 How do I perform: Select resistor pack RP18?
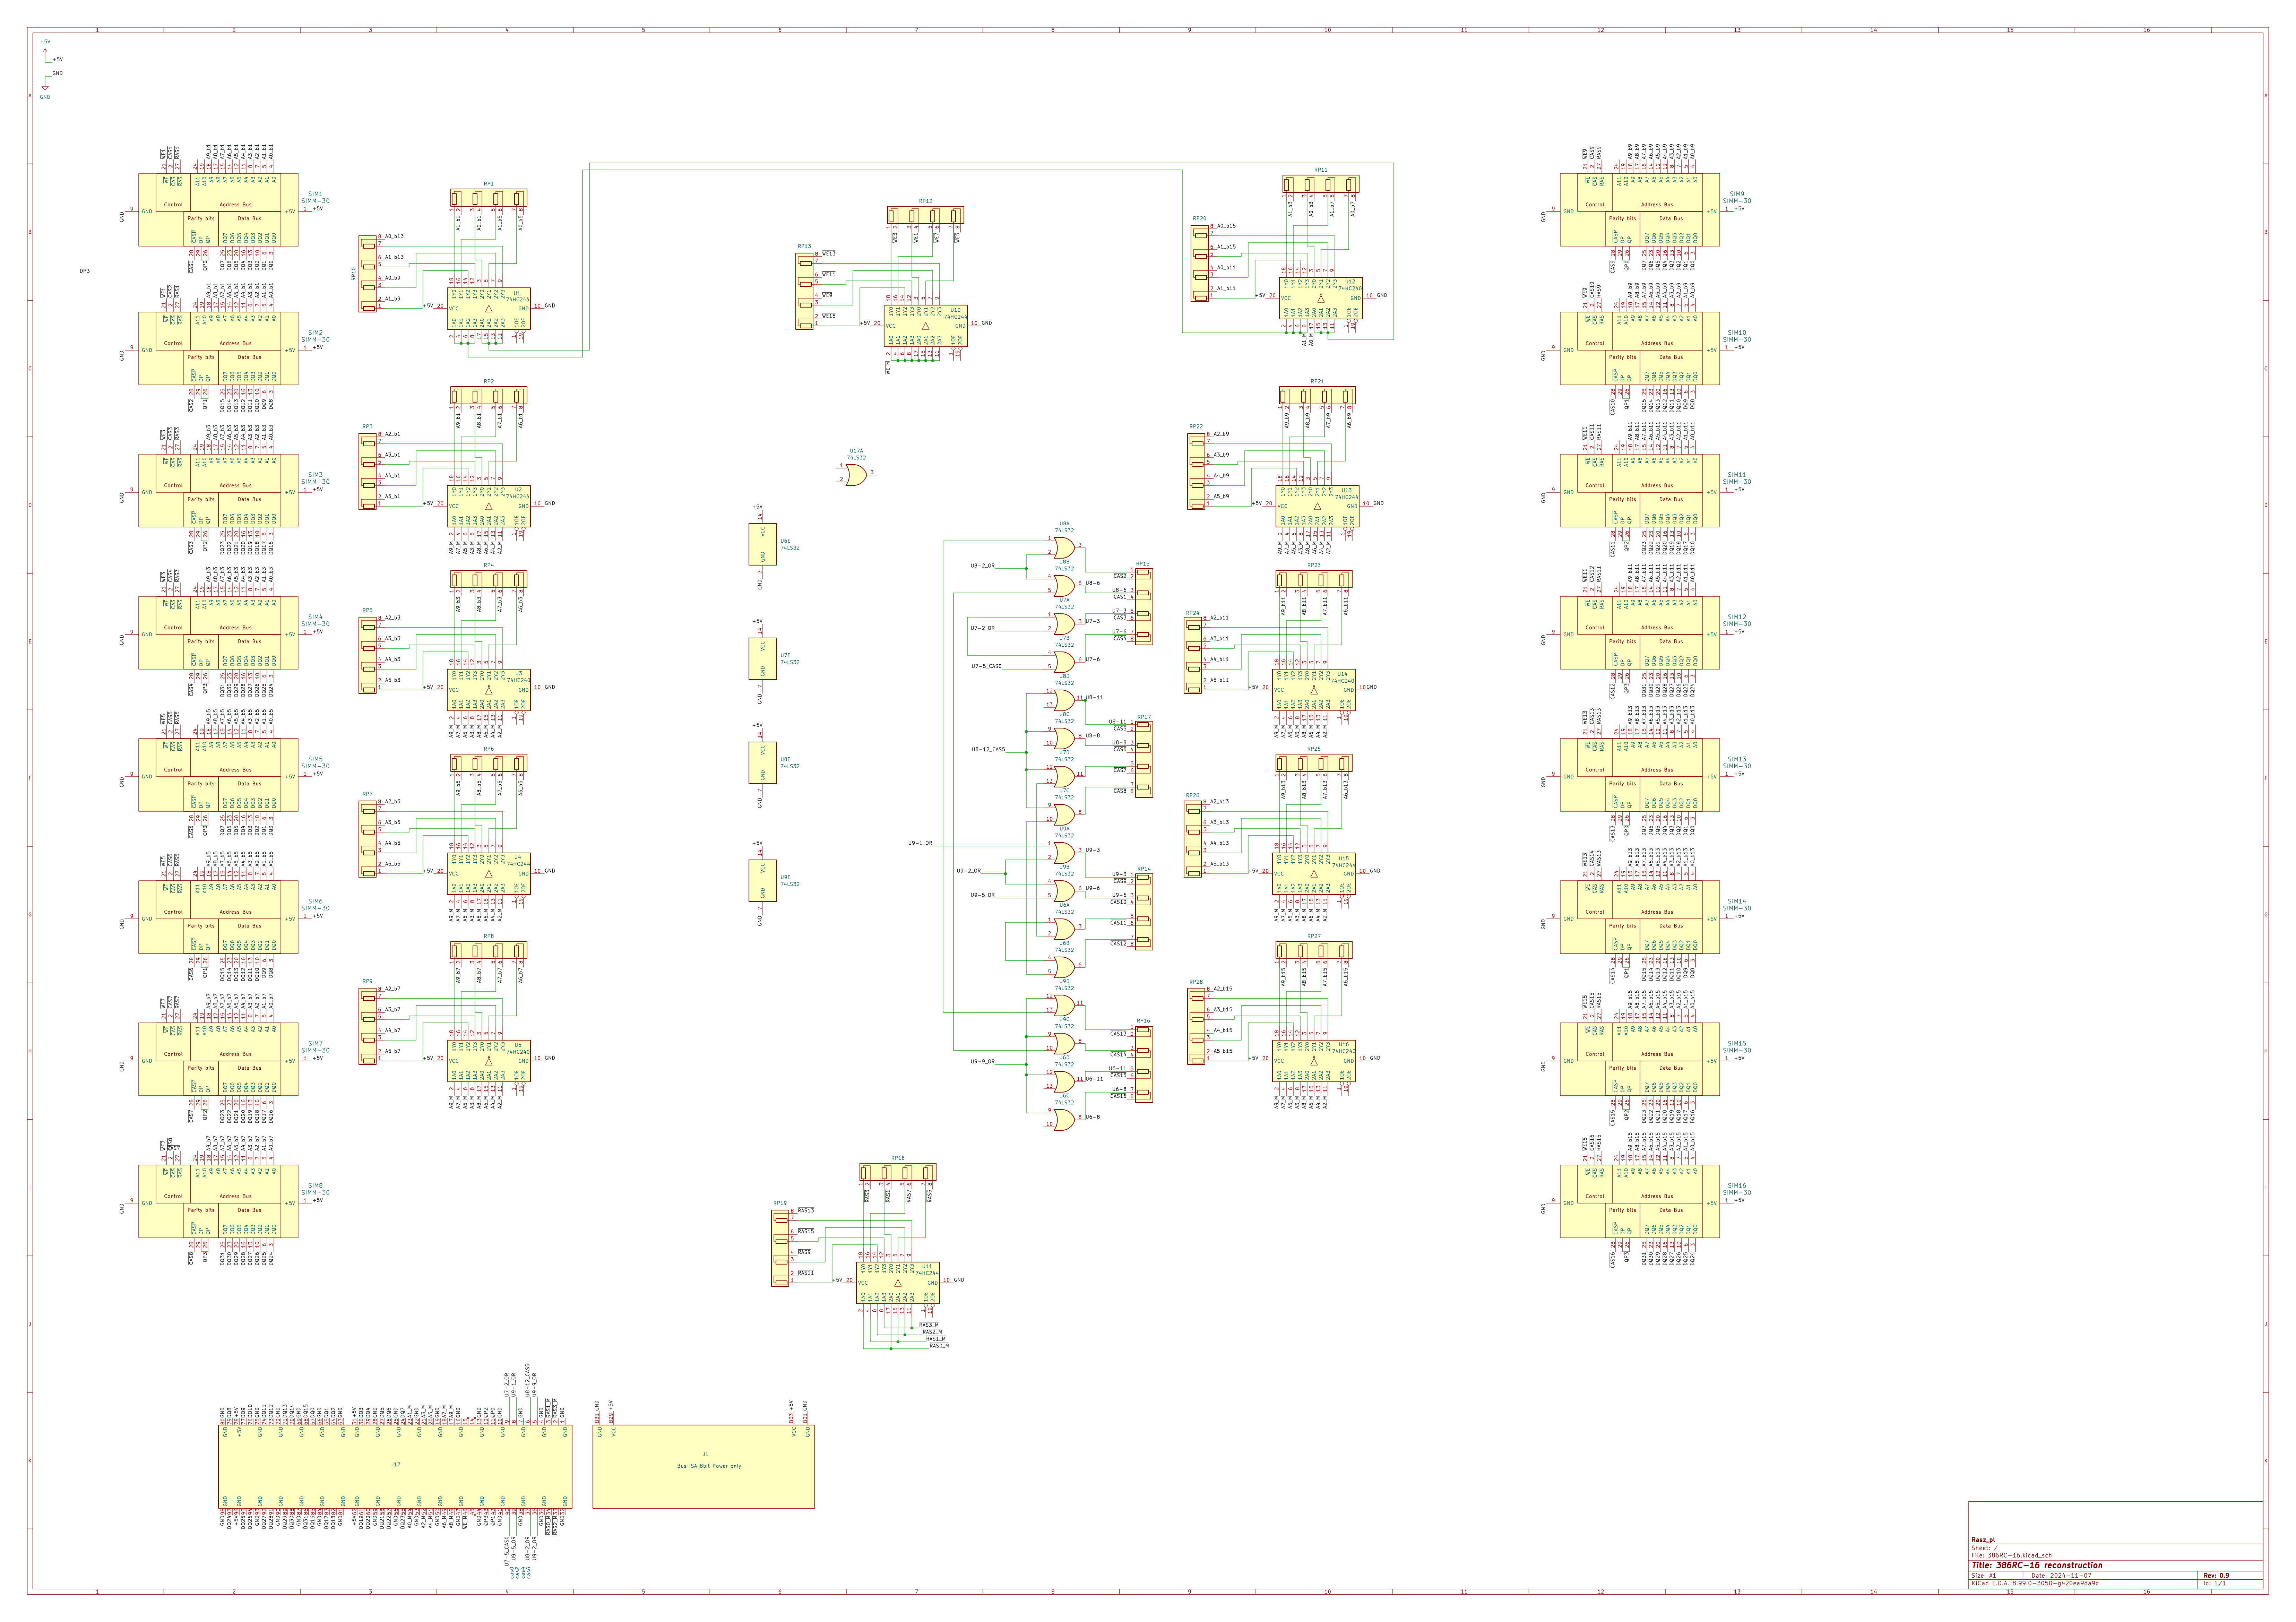click(x=898, y=1172)
